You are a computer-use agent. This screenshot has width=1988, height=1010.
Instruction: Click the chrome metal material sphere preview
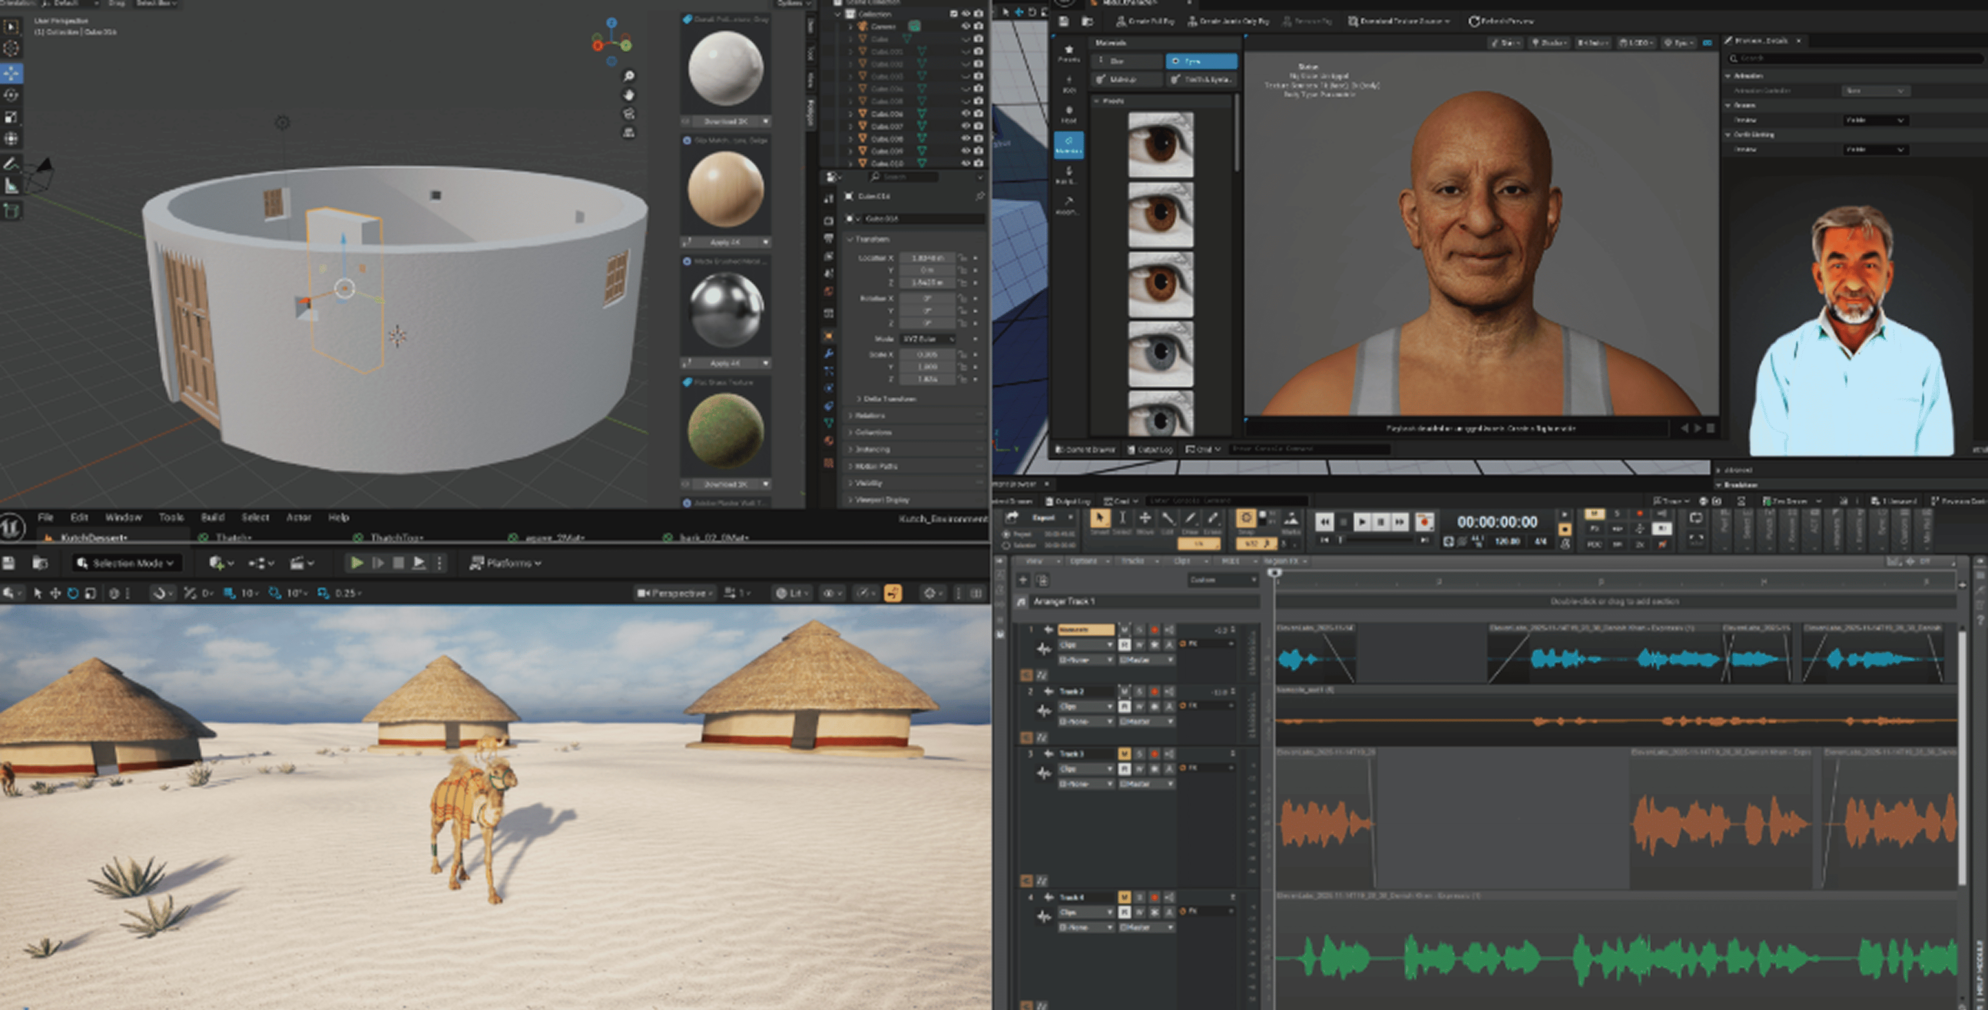click(x=725, y=310)
